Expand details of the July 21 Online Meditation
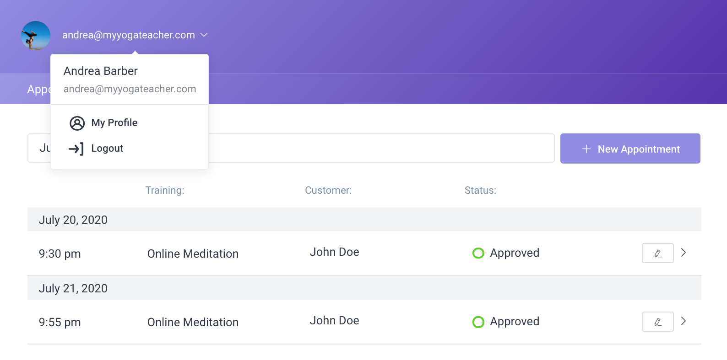Screen dimensions: 727x360 (x=684, y=320)
